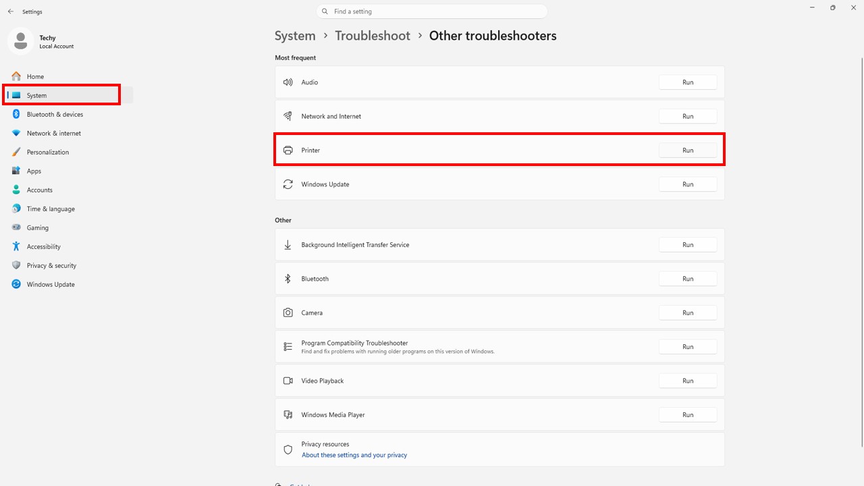Open the Home settings page
The image size is (864, 486).
click(35, 76)
